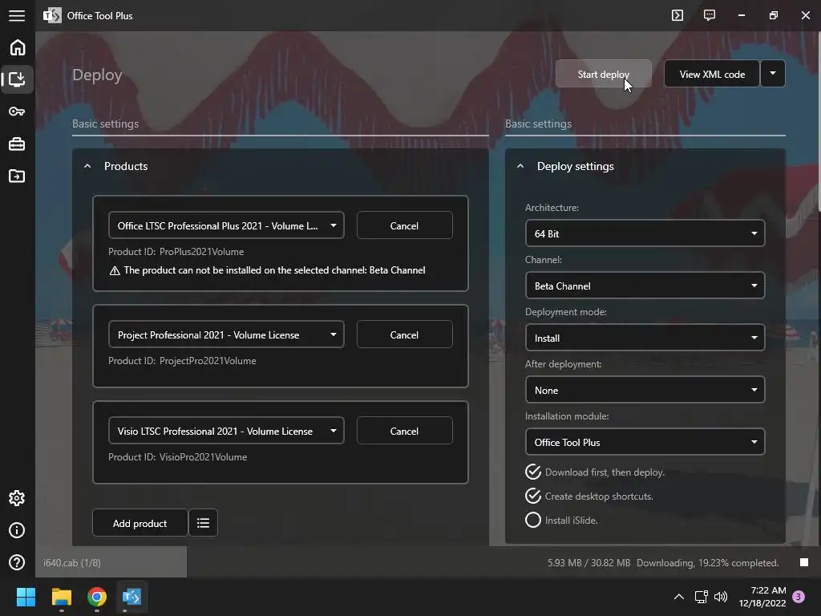Open the arrow dropdown beside View XML code

(773, 74)
